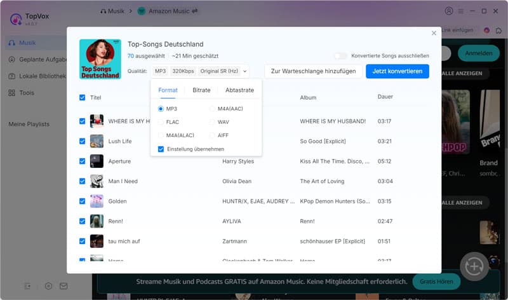Image resolution: width=508 pixels, height=300 pixels.
Task: Open Meine Playlists in sidebar
Action: click(29, 124)
